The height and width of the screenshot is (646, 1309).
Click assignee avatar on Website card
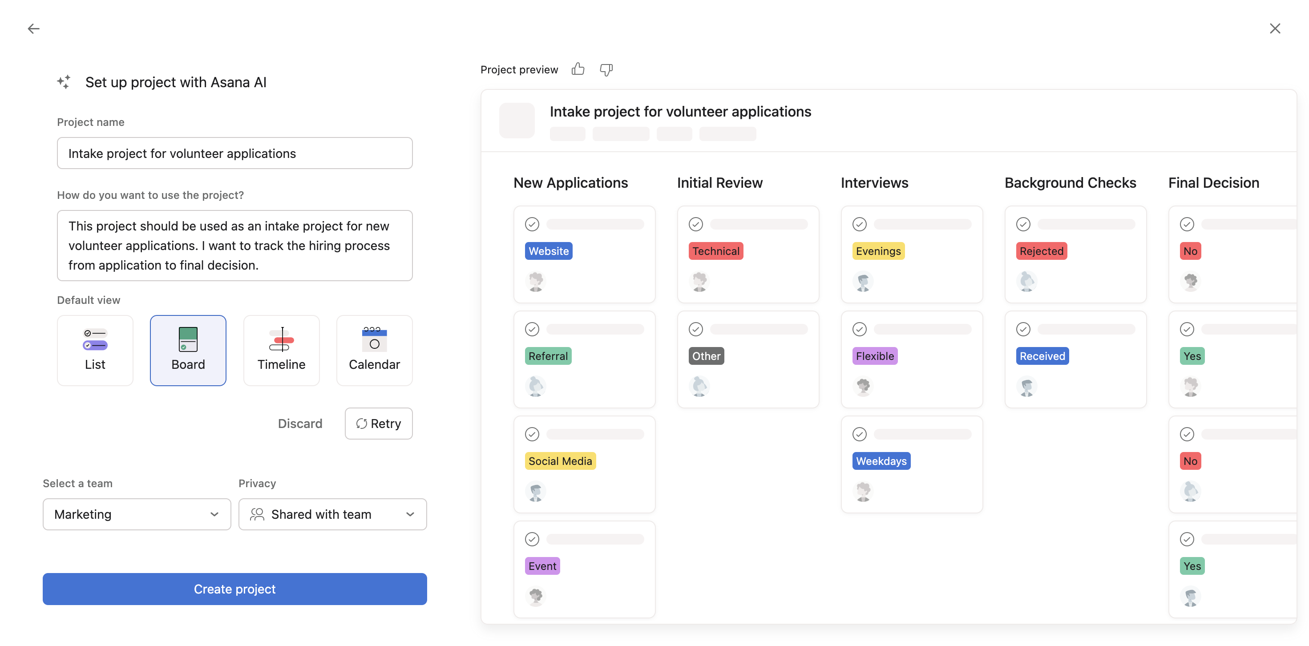(x=536, y=282)
